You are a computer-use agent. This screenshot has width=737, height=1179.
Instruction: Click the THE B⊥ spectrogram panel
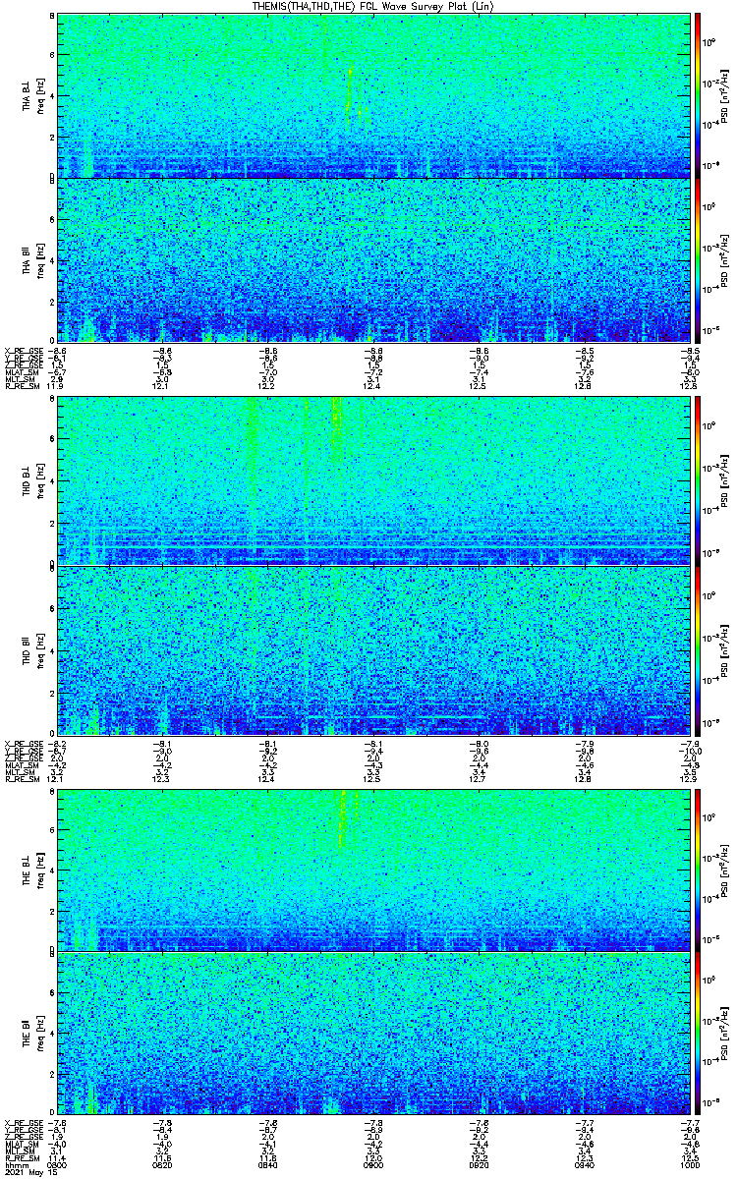tap(373, 870)
